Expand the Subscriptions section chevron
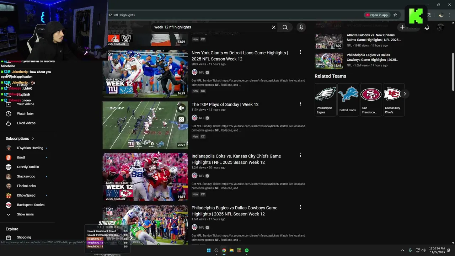 click(x=33, y=139)
